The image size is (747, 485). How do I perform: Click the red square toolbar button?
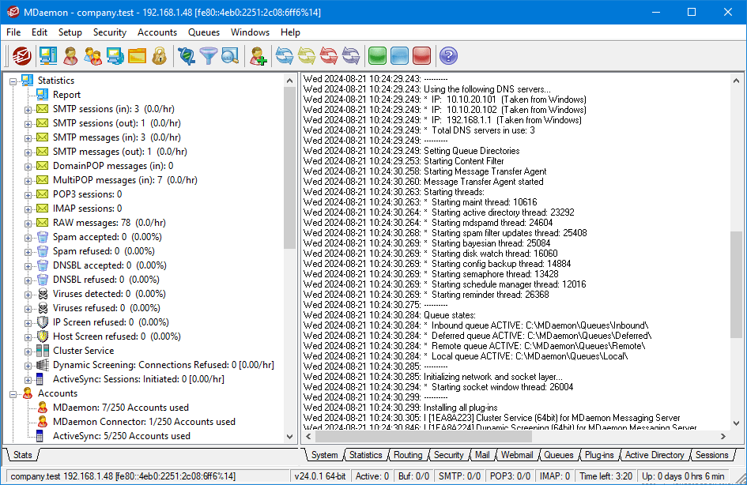[421, 55]
